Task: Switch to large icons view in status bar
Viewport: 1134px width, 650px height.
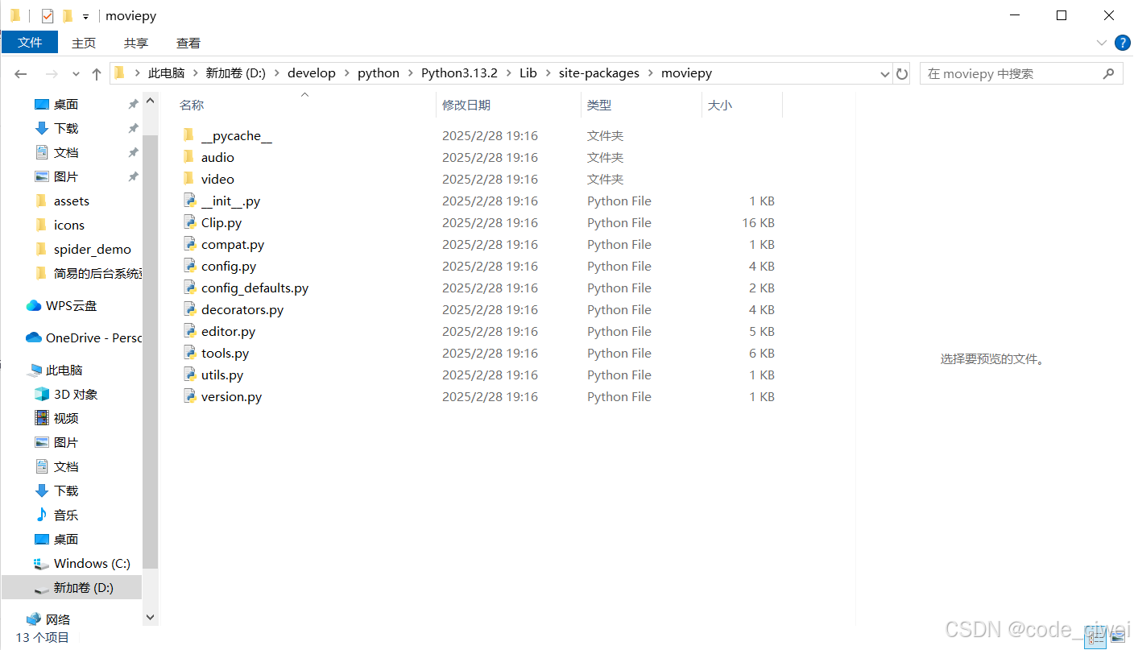Action: 1118,638
